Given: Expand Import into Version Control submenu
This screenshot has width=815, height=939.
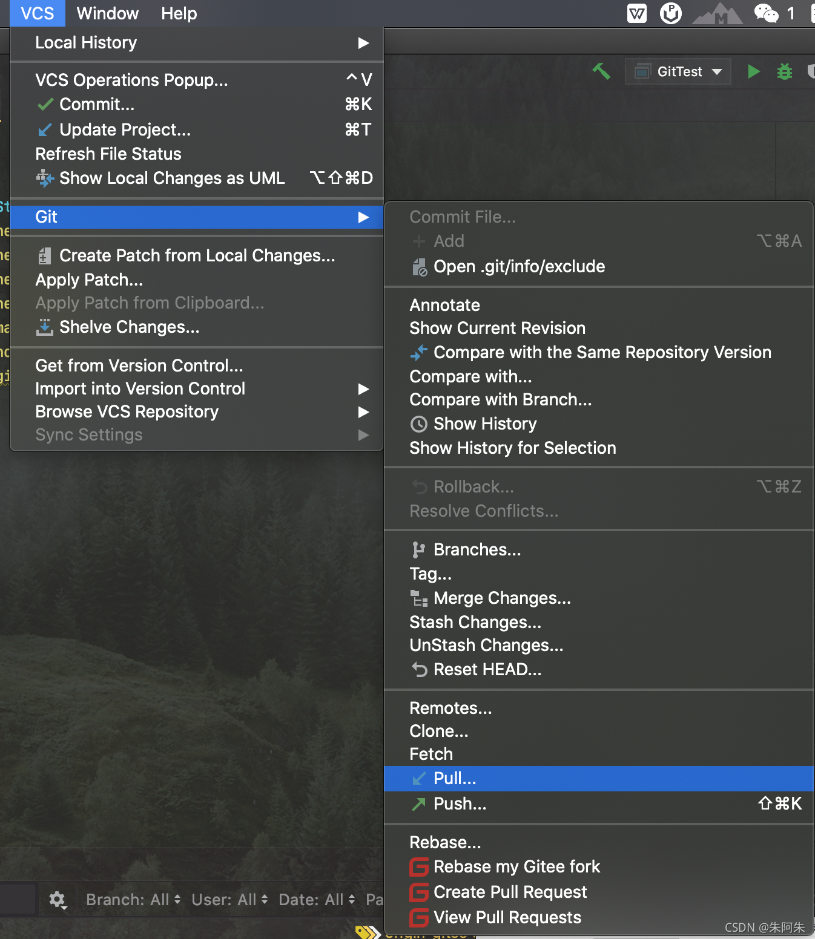Looking at the screenshot, I should pyautogui.click(x=197, y=388).
